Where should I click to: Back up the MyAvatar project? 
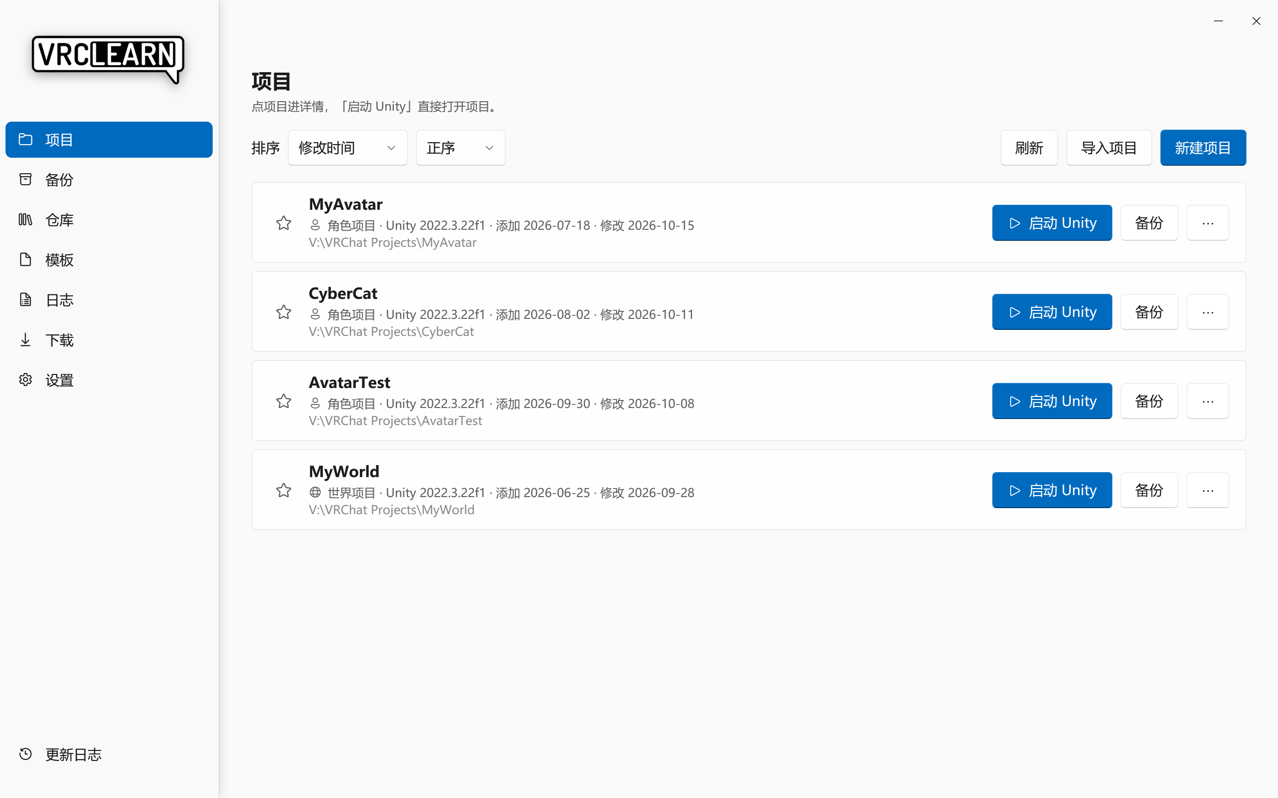[1149, 223]
